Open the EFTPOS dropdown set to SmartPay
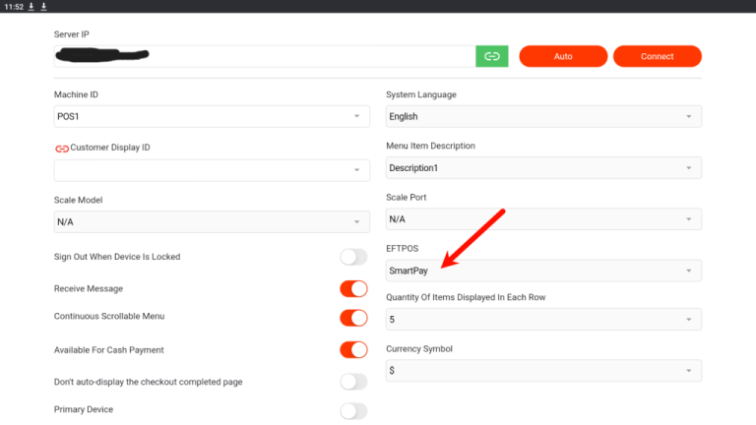Viewport: 756px width, 425px height. [543, 271]
